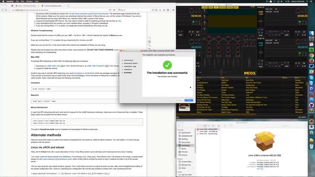Open Skype from the Dock
315x177 pixels.
coord(311,77)
